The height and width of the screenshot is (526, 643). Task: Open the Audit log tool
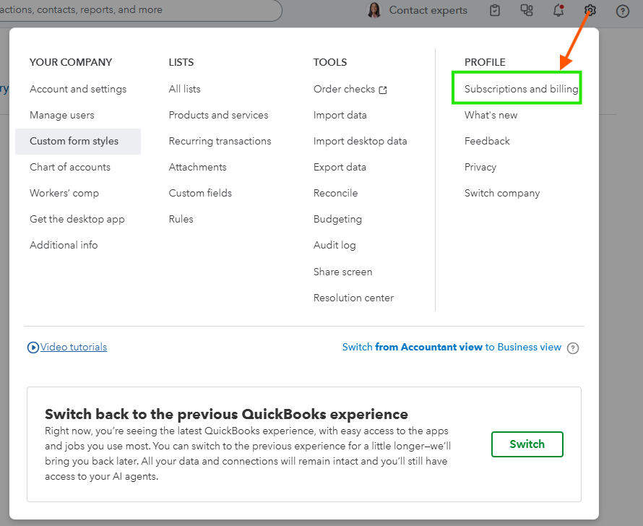(x=335, y=245)
